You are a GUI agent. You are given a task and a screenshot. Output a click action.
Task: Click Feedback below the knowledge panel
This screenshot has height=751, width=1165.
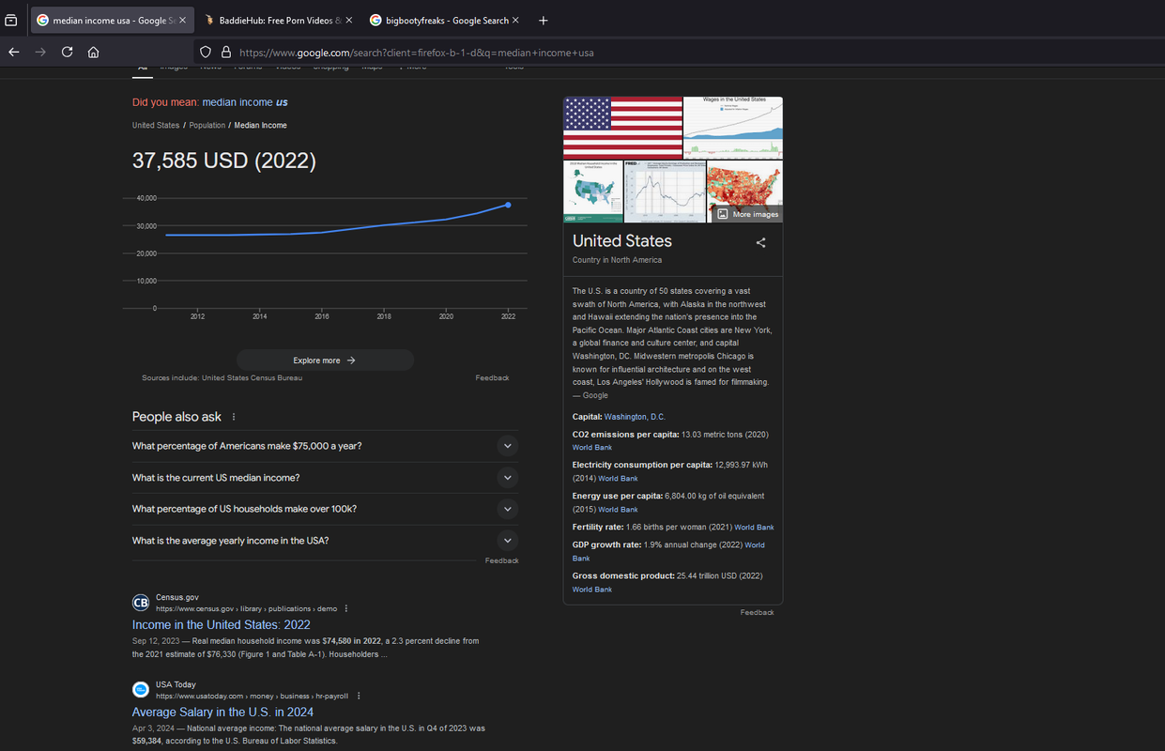[757, 612]
